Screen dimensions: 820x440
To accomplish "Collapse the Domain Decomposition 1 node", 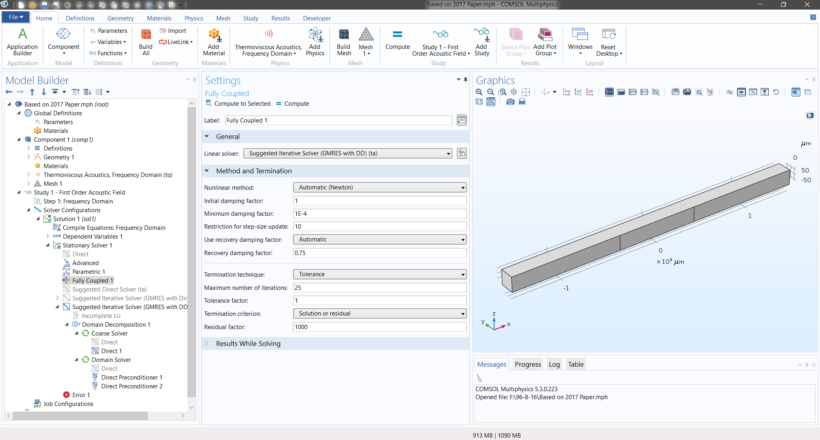I will 67,325.
